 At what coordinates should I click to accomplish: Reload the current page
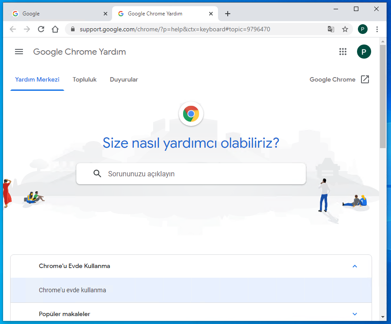pos(41,30)
